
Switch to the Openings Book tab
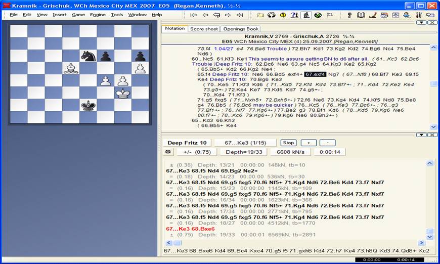pos(241,29)
